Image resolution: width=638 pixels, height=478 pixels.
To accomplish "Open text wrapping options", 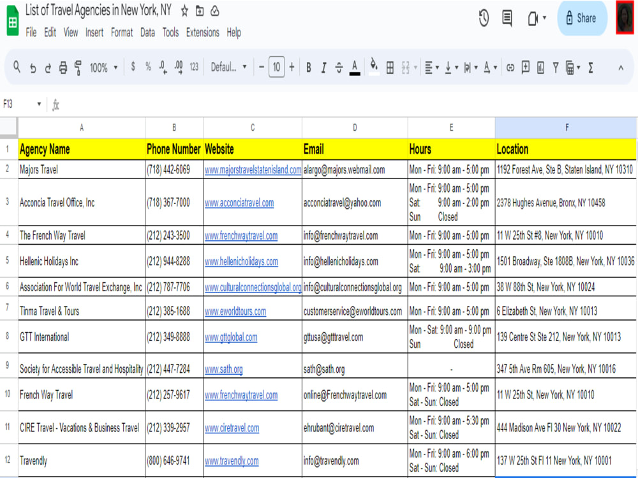I will (471, 68).
